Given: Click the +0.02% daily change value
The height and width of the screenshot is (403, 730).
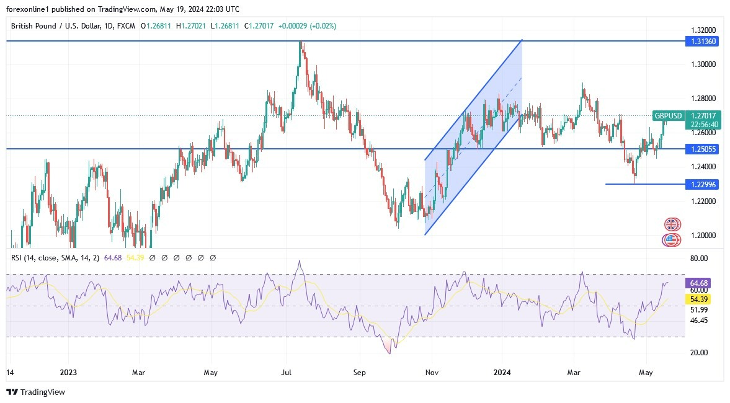Looking at the screenshot, I should [323, 26].
